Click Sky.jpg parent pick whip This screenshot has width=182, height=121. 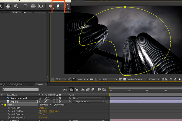click(70, 101)
